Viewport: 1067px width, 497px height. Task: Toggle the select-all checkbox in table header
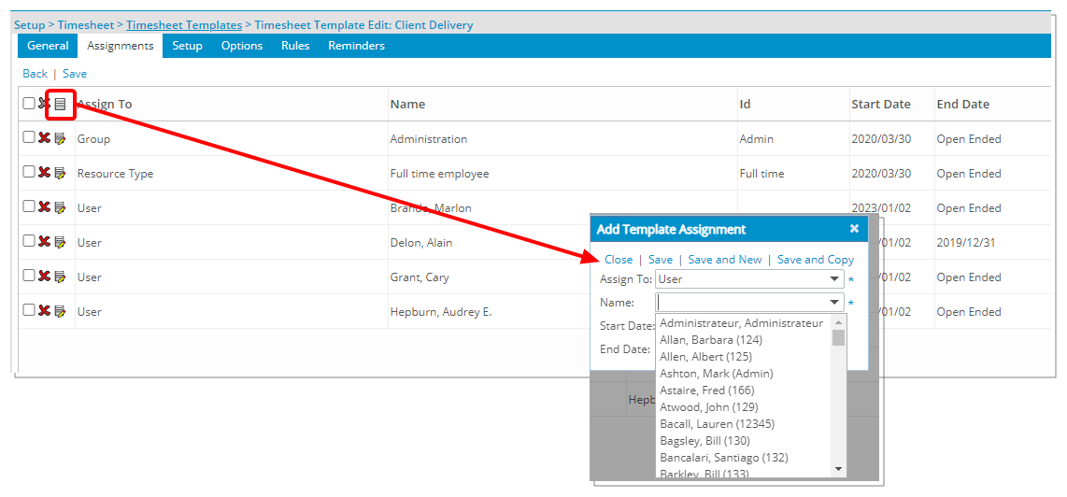(29, 104)
